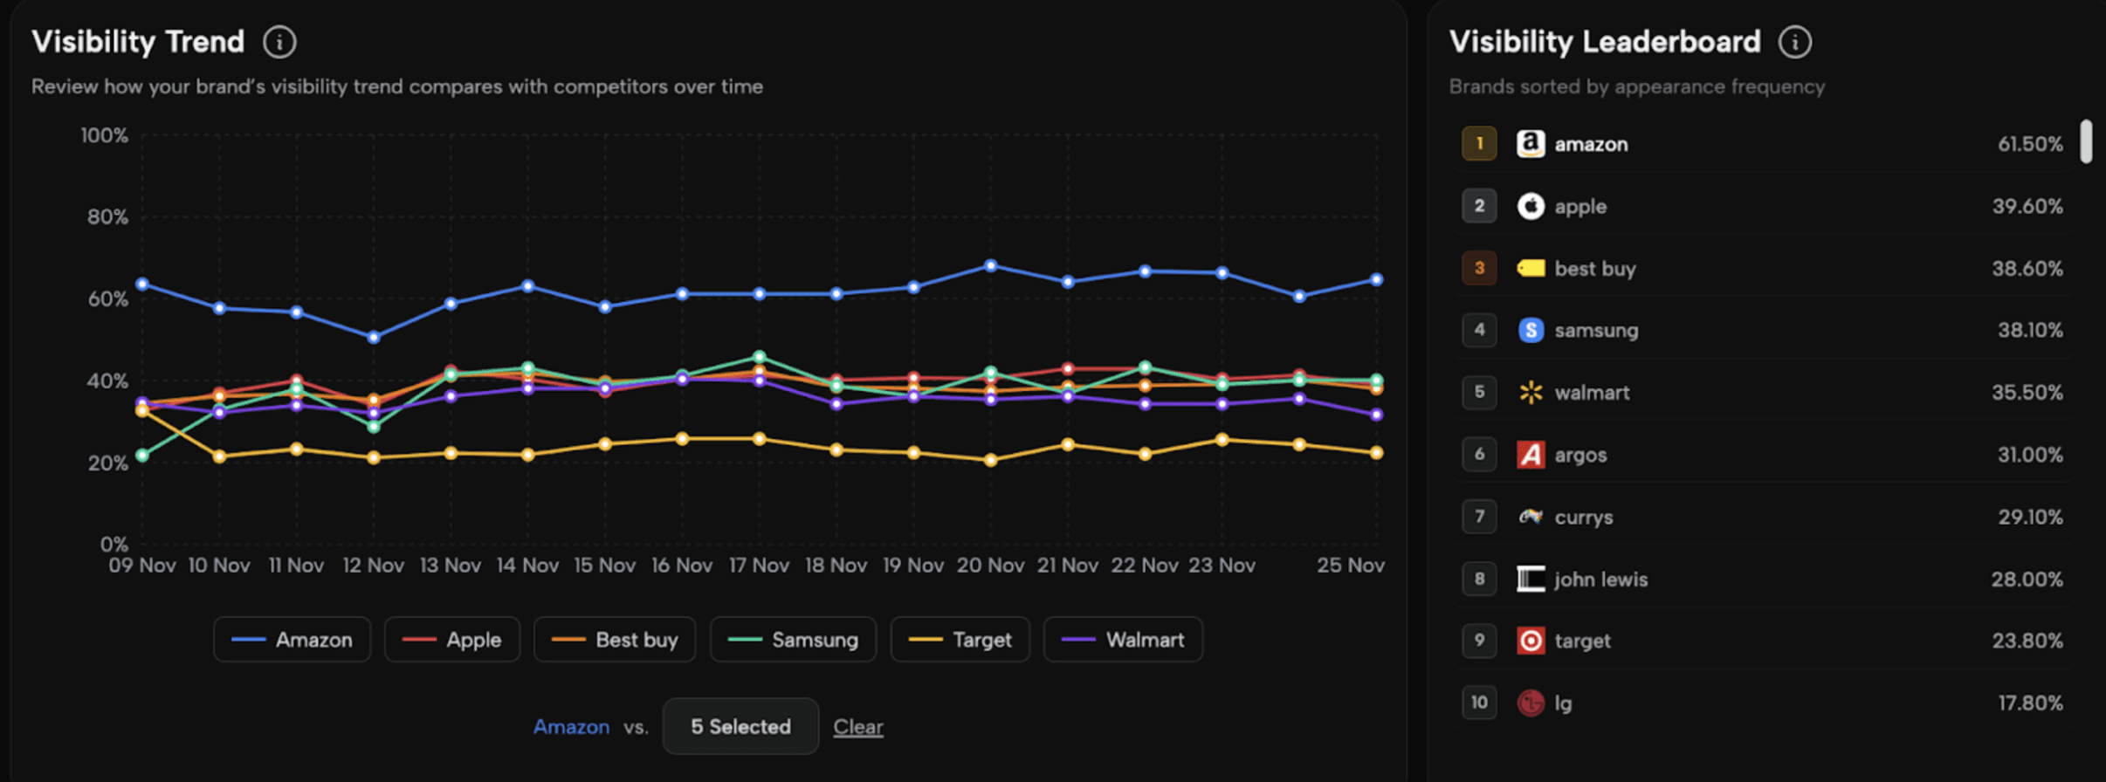Open the 5 Selected competitors selector
Viewport: 2106px width, 782px height.
pos(740,726)
